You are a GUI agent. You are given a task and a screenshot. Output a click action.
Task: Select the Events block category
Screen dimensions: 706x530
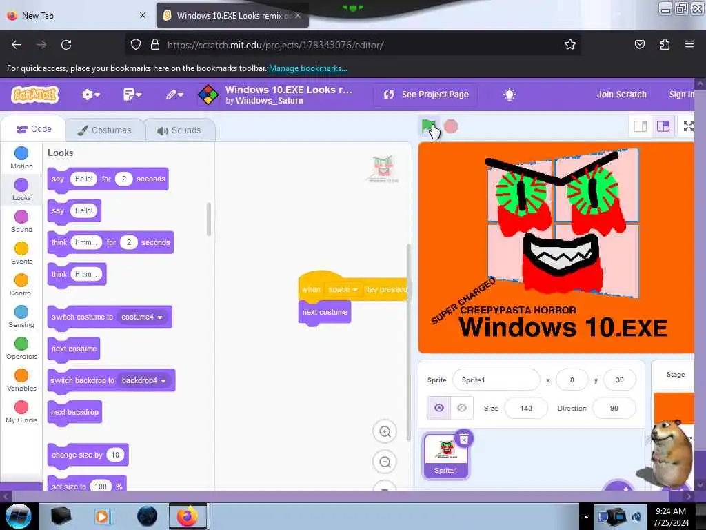(x=21, y=253)
